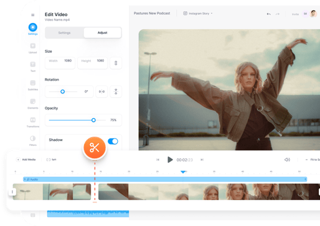Click the blue playhead marker

[x=183, y=172]
